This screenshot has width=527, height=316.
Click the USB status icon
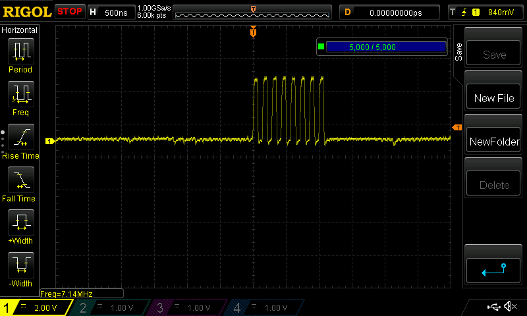click(494, 307)
